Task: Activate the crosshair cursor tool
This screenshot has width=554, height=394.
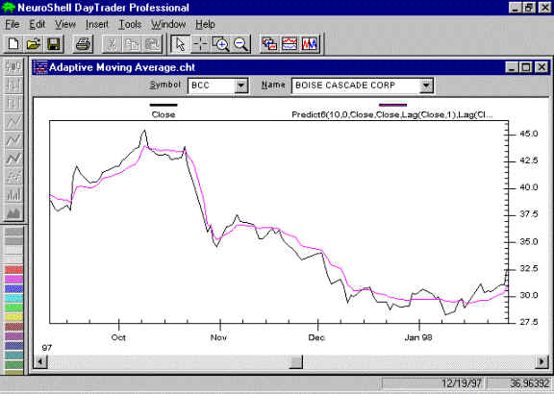Action: 200,44
